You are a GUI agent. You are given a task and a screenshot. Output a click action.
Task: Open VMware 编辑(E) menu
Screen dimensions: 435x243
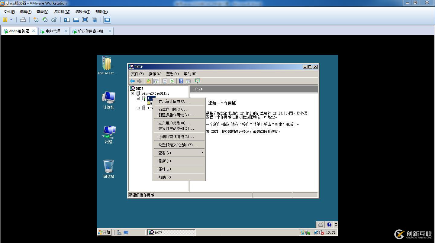(x=26, y=12)
